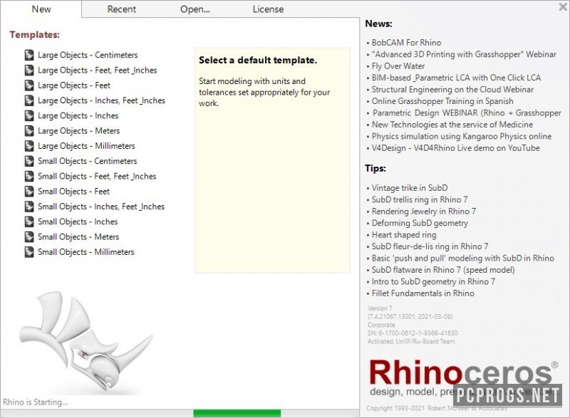This screenshot has height=418, width=570.
Task: Open Advanced 3D Printing with Grasshopper Webinar
Action: pyautogui.click(x=464, y=54)
